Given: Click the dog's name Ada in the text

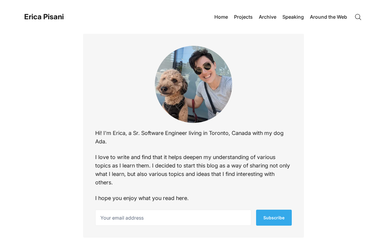Looking at the screenshot, I should [x=100, y=142].
